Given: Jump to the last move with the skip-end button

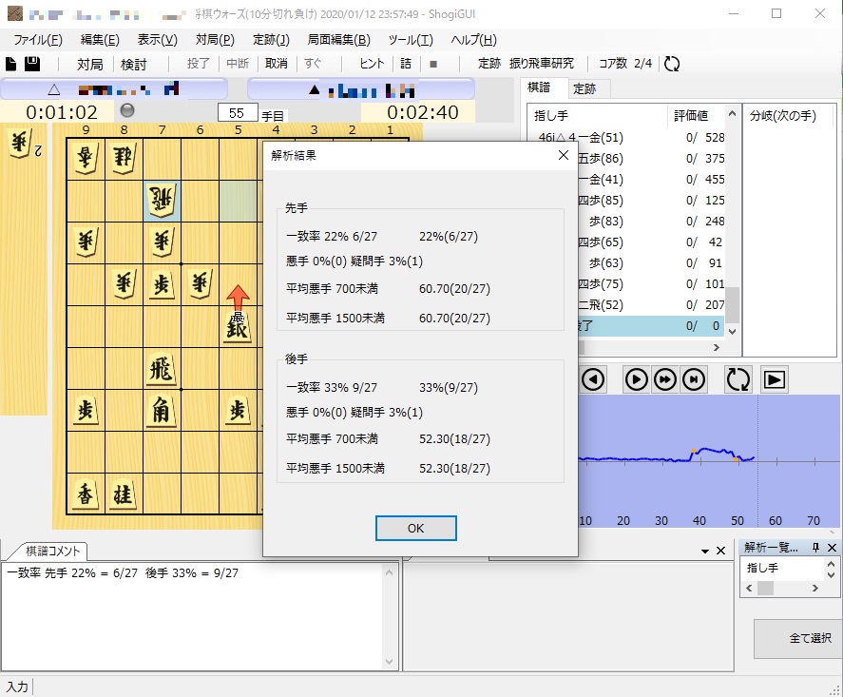Looking at the screenshot, I should click(694, 379).
